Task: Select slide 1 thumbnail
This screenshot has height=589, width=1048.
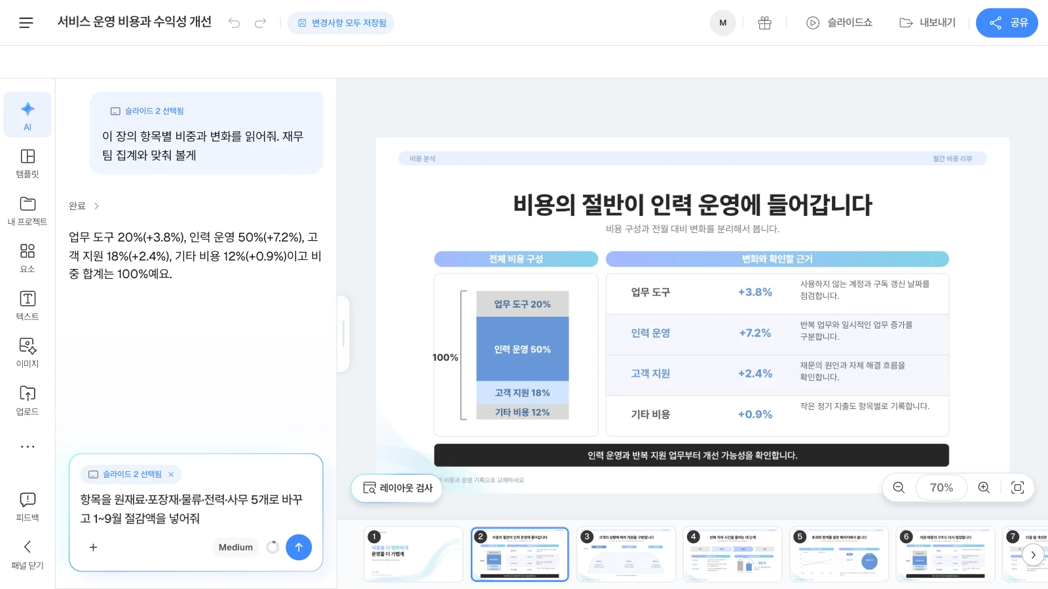Action: point(413,554)
